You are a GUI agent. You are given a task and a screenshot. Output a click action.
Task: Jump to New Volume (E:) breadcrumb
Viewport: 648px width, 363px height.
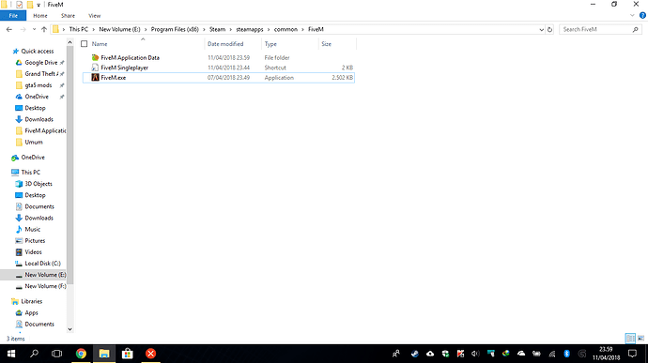coord(119,29)
